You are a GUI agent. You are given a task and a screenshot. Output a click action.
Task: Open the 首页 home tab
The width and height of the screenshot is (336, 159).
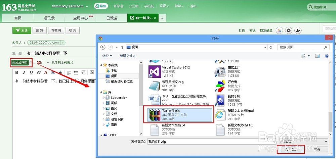coord(18,18)
